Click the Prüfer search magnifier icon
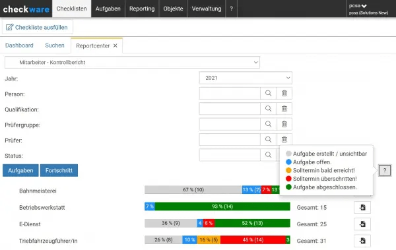 pos(269,140)
